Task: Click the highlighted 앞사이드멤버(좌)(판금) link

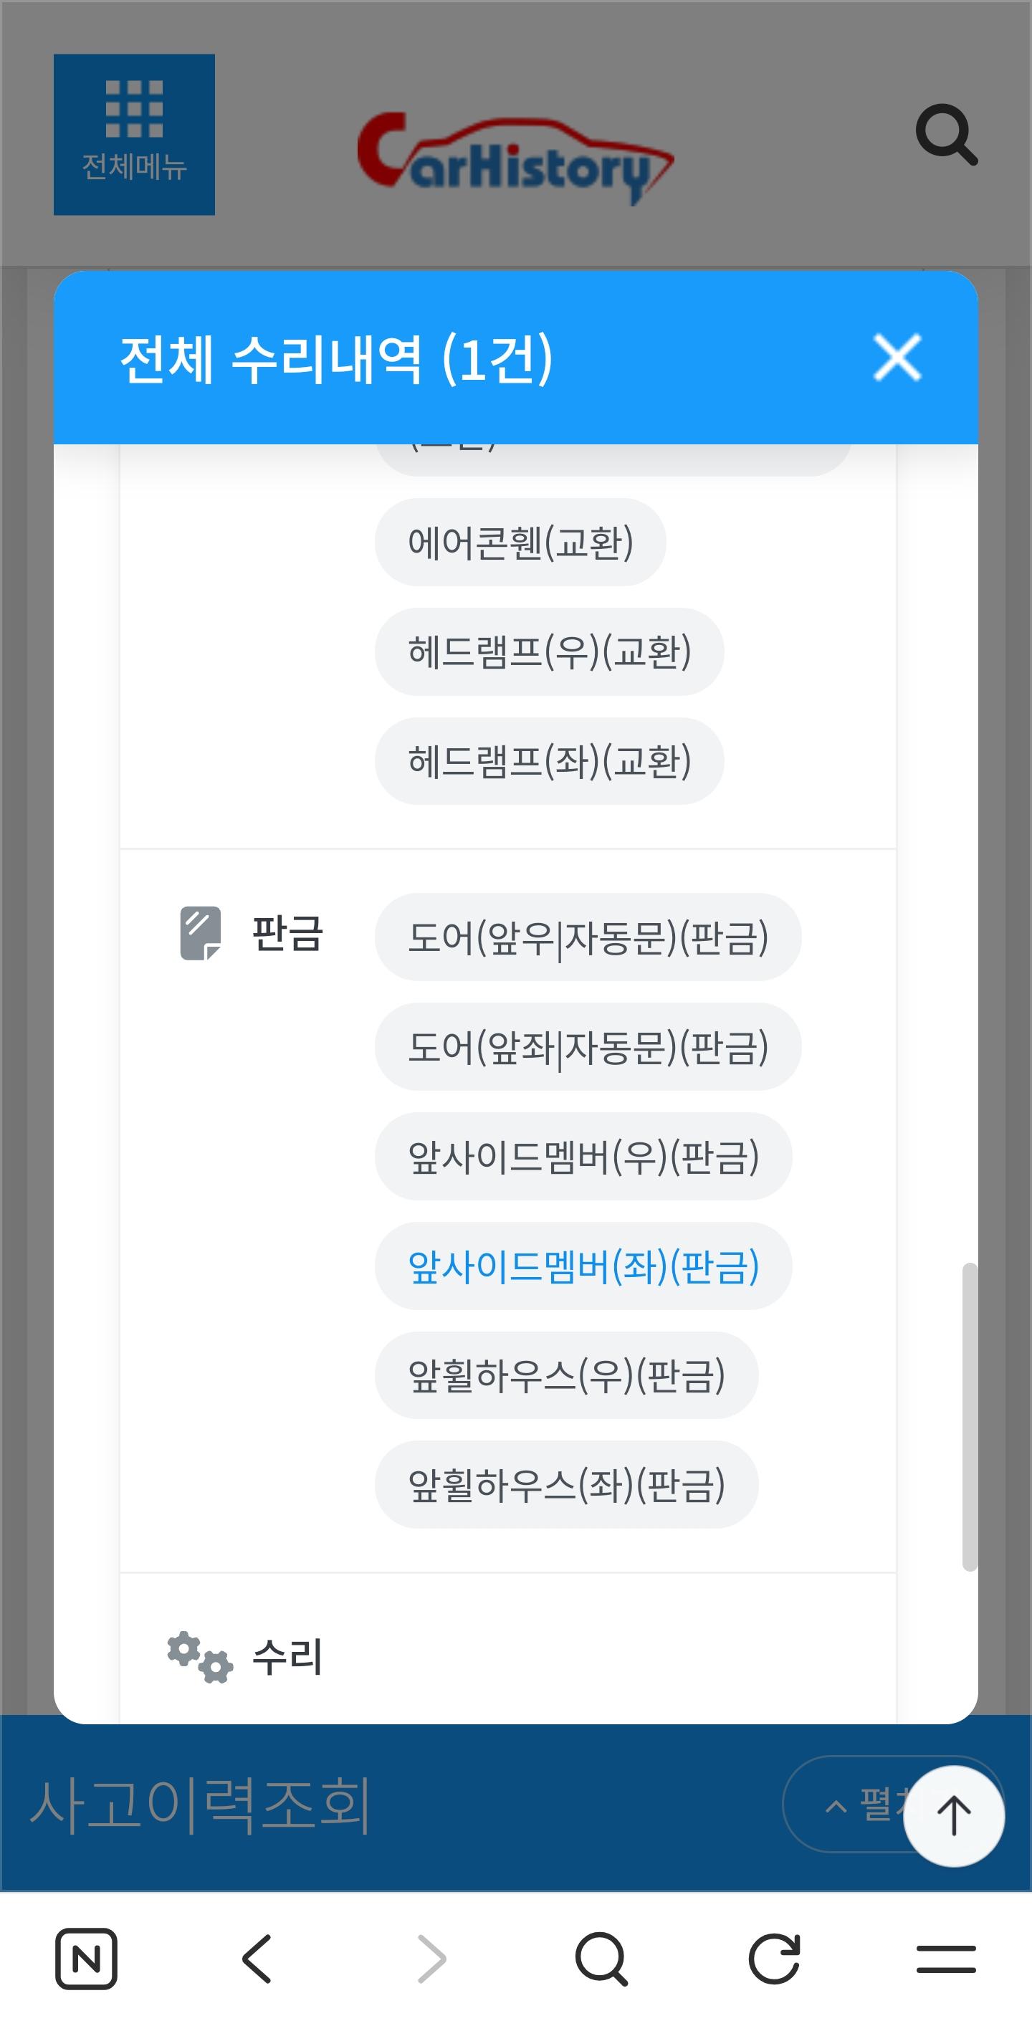Action: [x=583, y=1266]
